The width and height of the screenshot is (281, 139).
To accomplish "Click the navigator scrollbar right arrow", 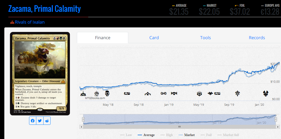I will [x=278, y=127].
